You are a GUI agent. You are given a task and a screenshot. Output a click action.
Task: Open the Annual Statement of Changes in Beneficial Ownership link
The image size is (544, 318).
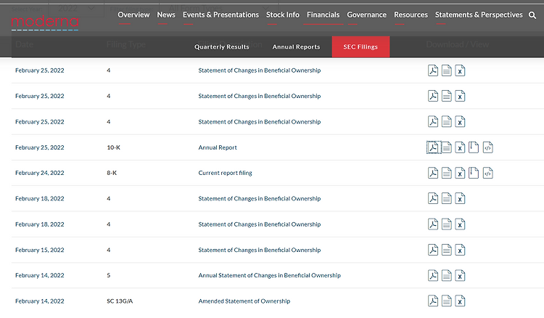click(x=270, y=275)
